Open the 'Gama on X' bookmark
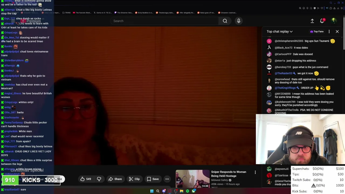This screenshot has width=345, height=194. click(102, 13)
